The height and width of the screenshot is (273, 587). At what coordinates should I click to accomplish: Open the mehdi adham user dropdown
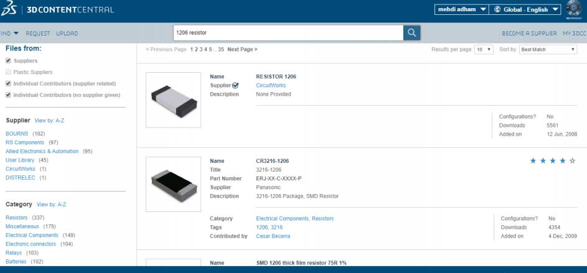(459, 10)
